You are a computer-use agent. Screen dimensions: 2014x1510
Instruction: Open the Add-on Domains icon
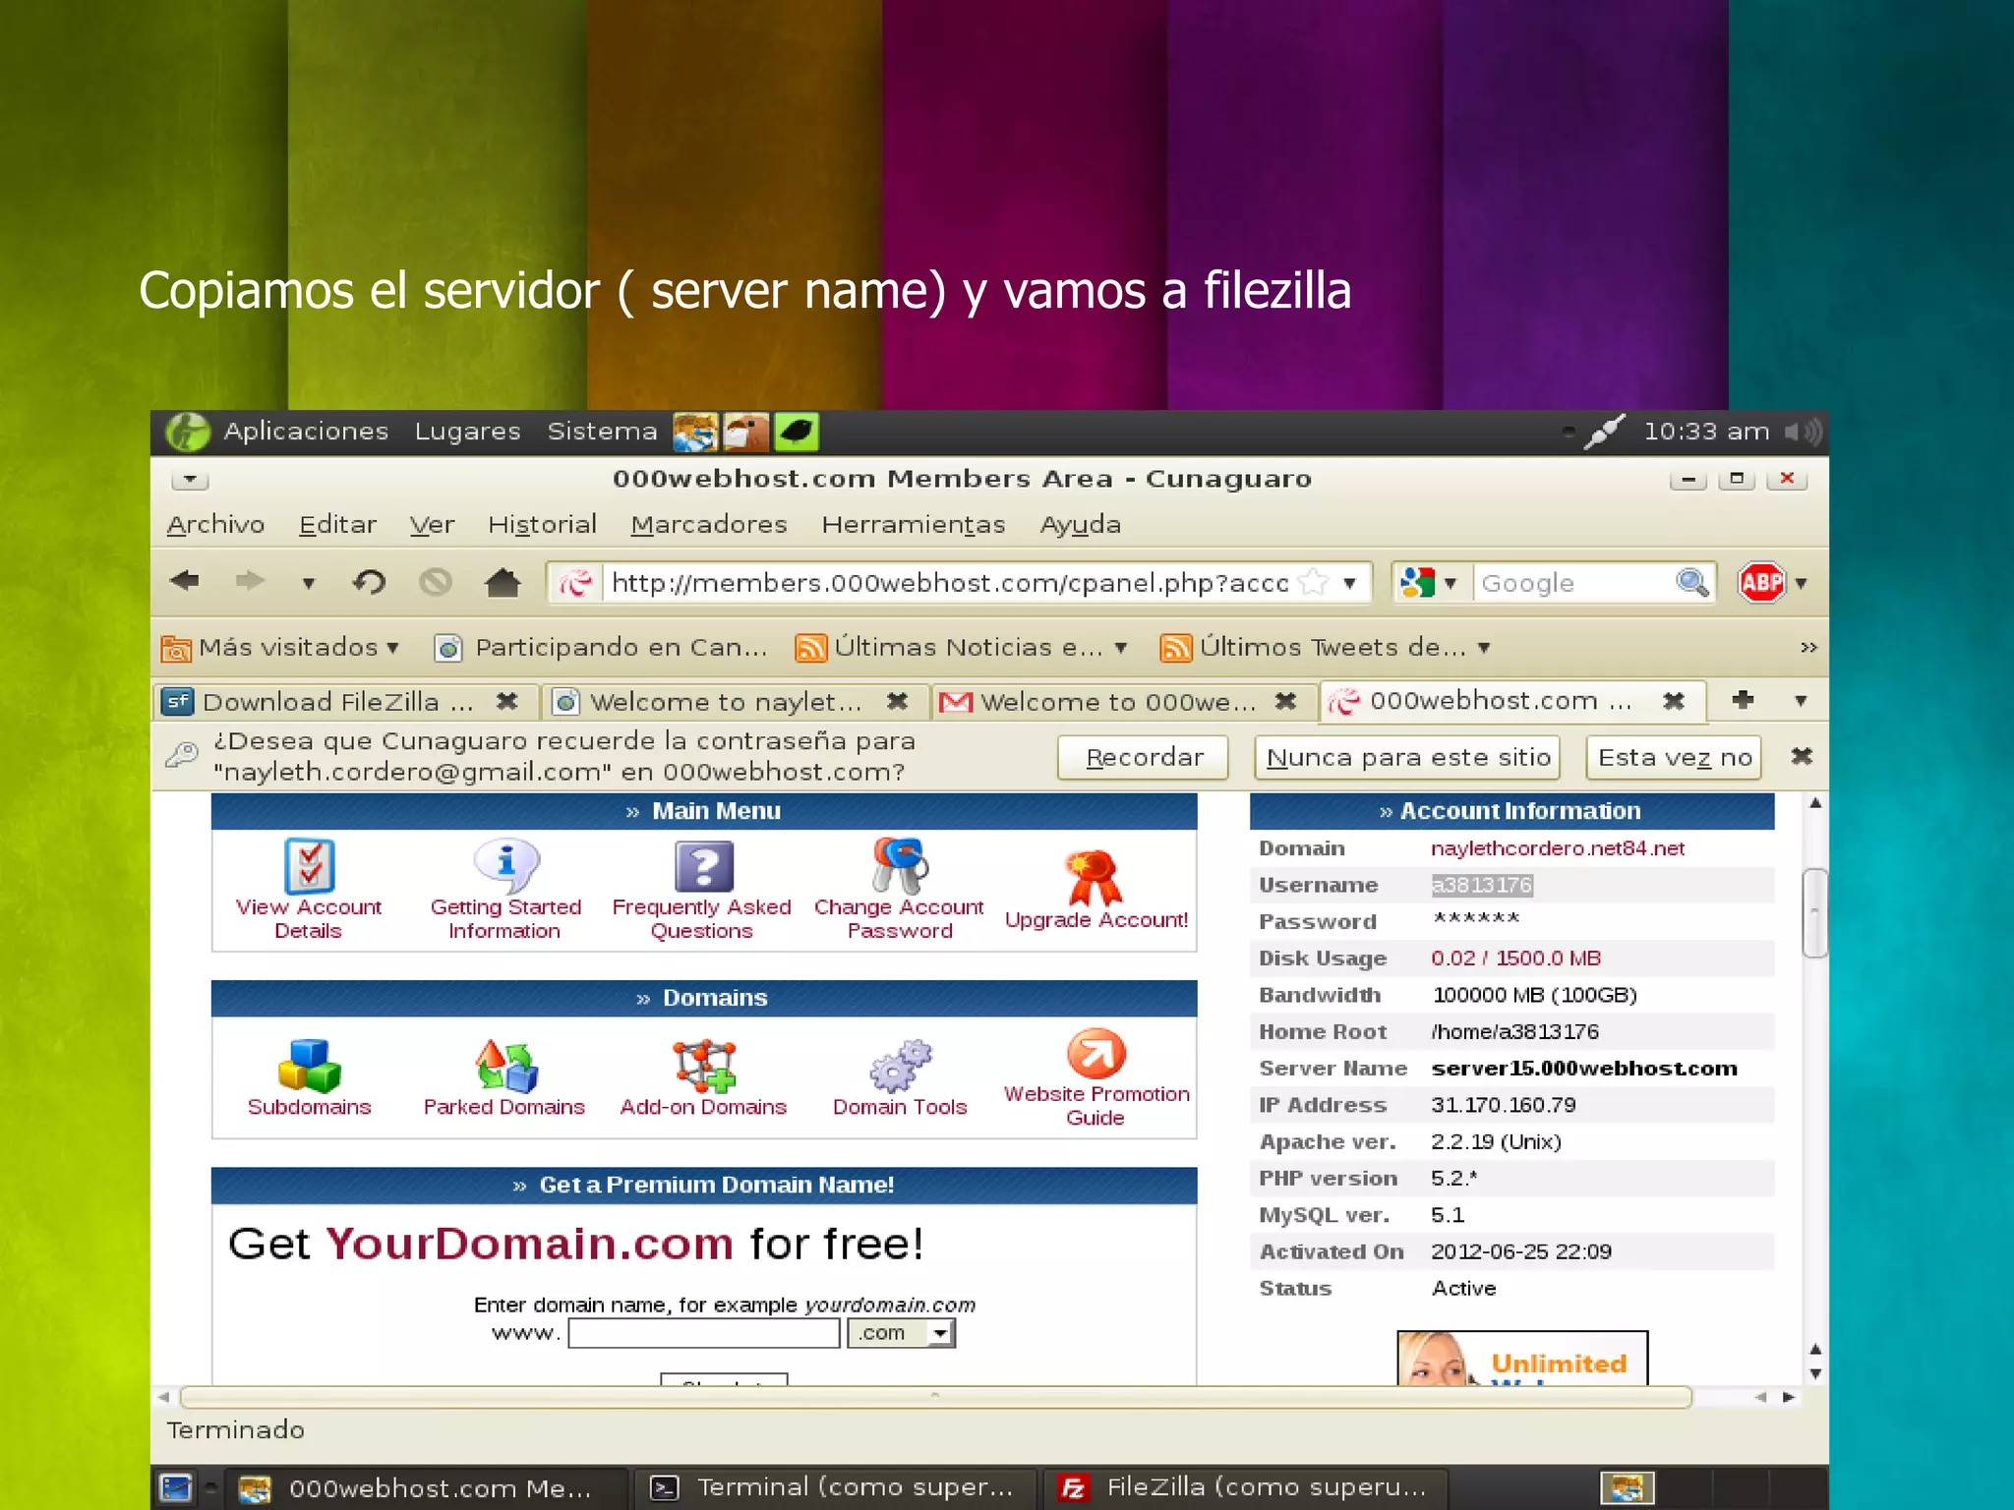pyautogui.click(x=703, y=1066)
